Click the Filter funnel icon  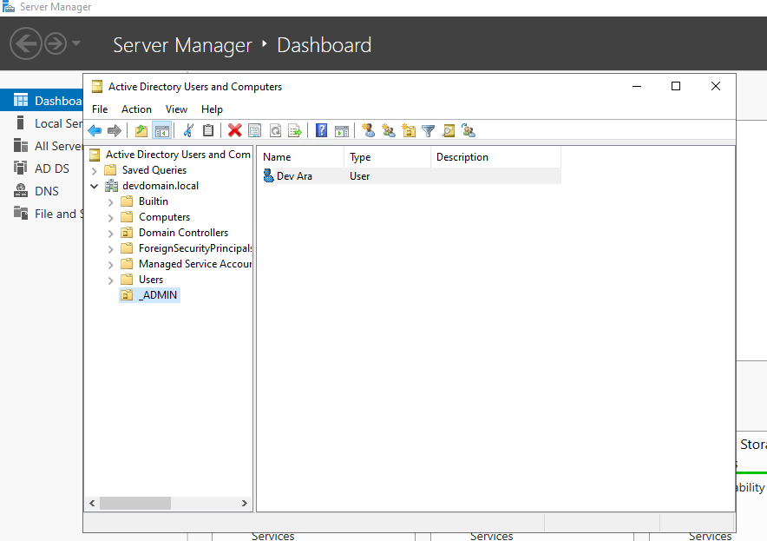(429, 131)
